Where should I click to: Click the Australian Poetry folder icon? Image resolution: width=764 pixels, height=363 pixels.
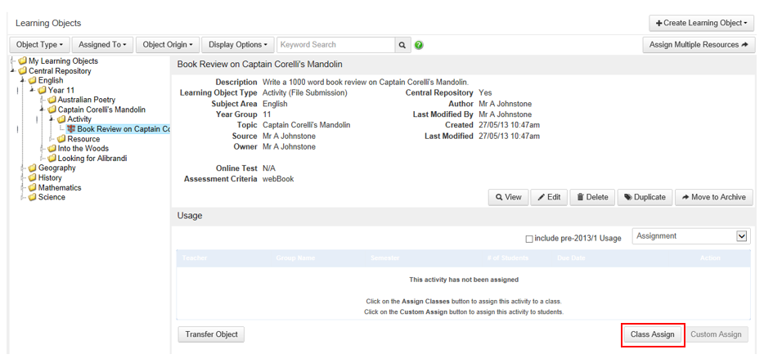coord(52,101)
